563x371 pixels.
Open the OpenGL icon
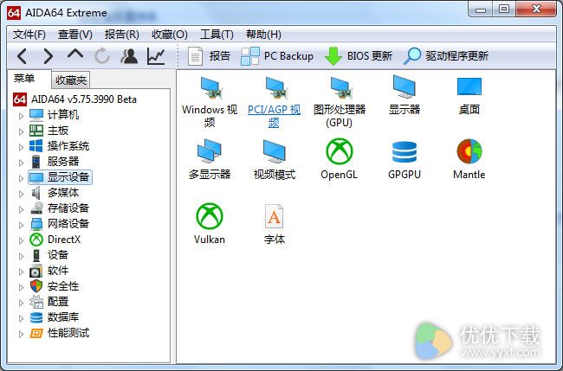(x=340, y=159)
